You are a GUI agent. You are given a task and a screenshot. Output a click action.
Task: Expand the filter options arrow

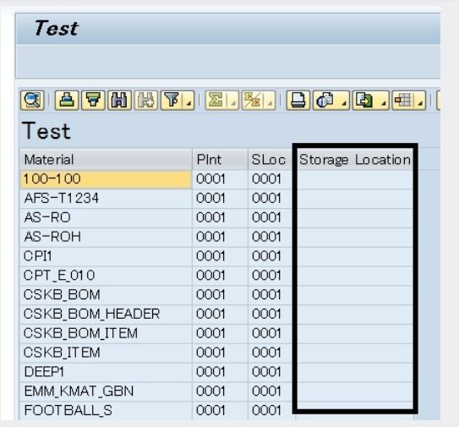[x=189, y=101]
